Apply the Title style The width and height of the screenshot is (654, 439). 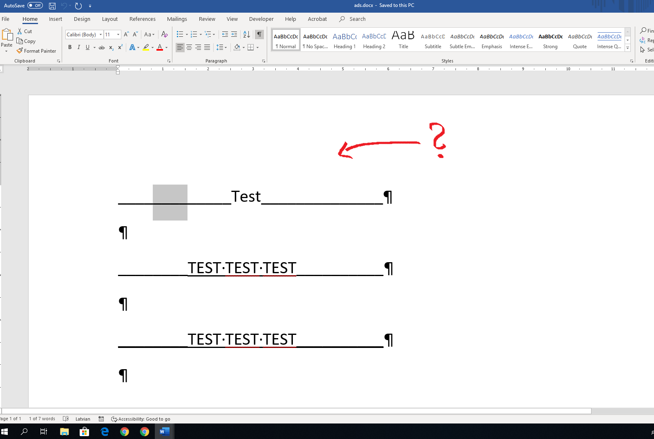(404, 40)
